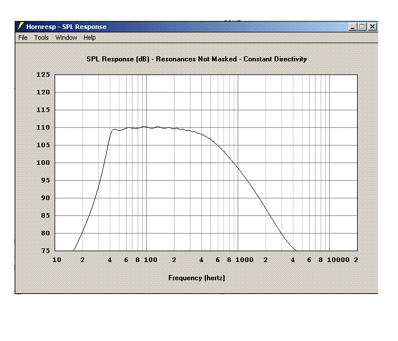398x341 pixels.
Task: Open the File menu
Action: point(23,38)
